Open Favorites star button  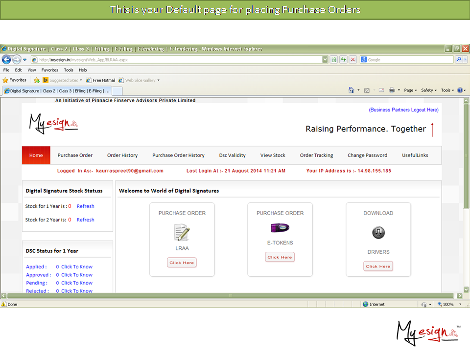pyautogui.click(x=15, y=80)
